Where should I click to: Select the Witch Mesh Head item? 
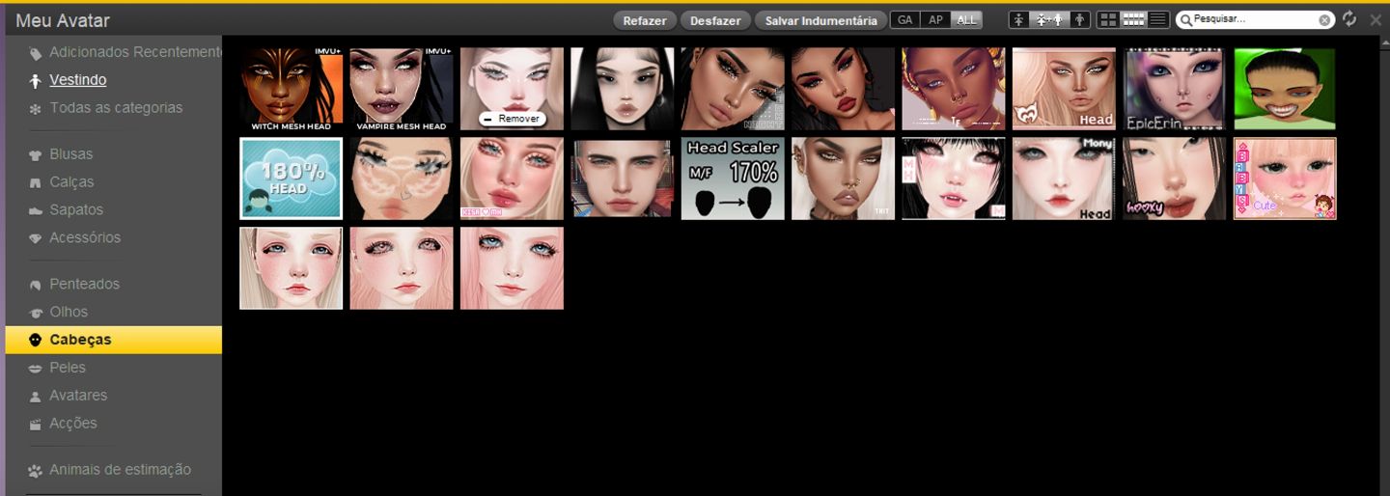[292, 89]
